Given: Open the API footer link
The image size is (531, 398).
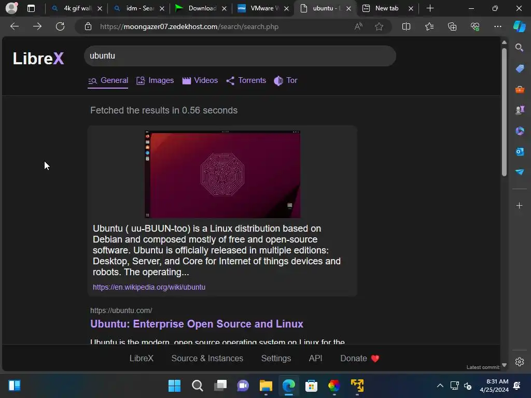Looking at the screenshot, I should tap(316, 359).
